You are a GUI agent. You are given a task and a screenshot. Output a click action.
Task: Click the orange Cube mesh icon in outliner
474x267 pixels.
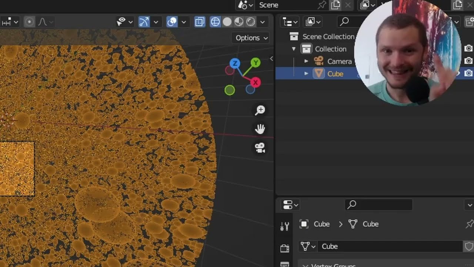click(x=318, y=74)
